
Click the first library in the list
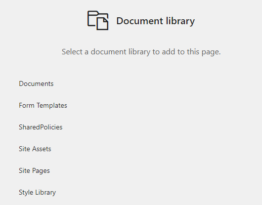point(36,83)
